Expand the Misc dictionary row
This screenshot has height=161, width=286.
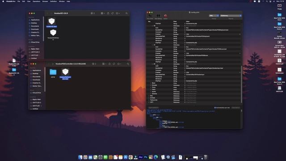point(149,96)
